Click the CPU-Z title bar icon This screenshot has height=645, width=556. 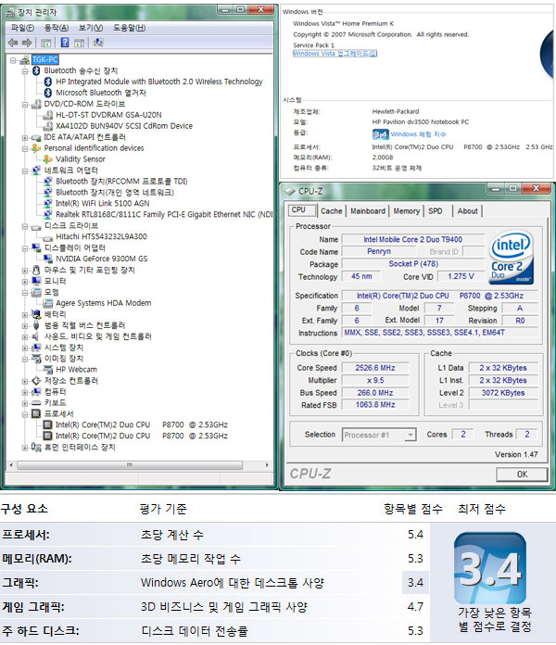click(290, 191)
